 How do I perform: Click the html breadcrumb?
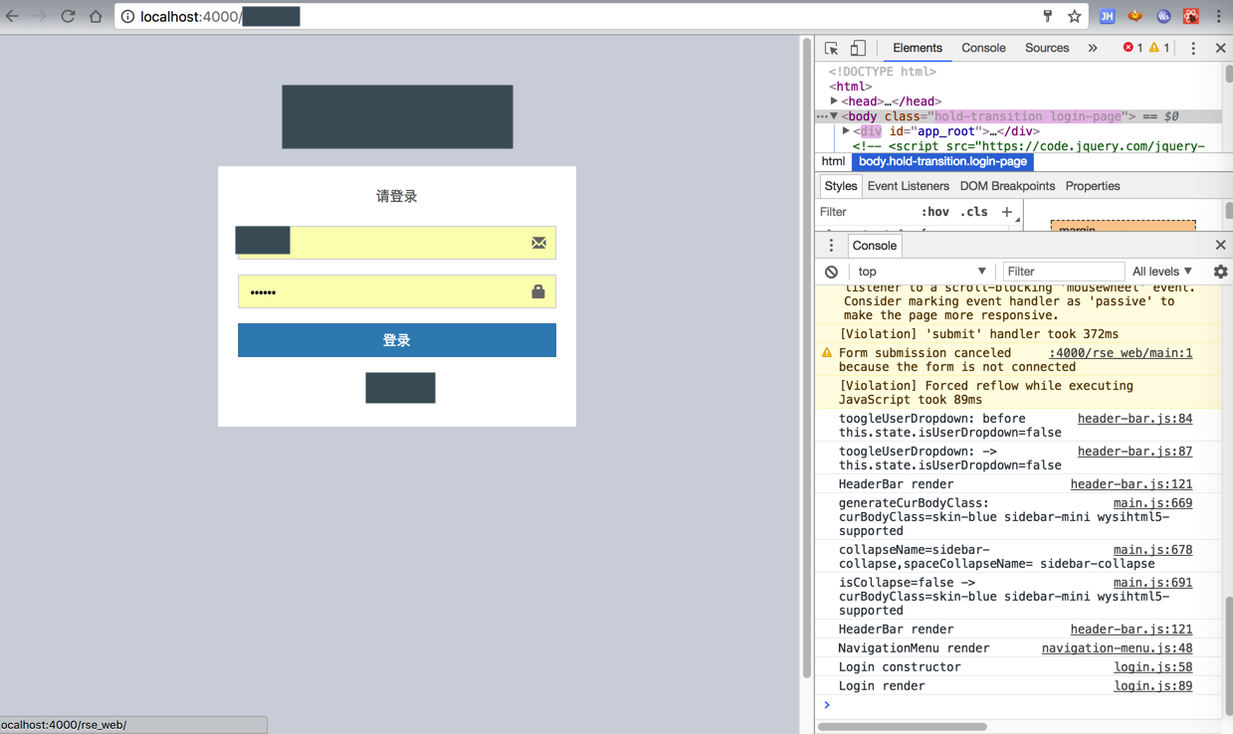point(833,161)
